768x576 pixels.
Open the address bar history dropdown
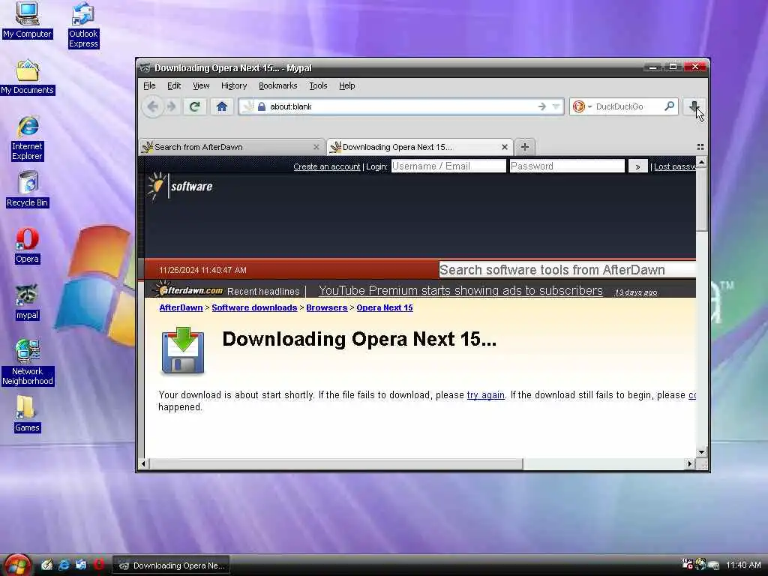point(556,106)
